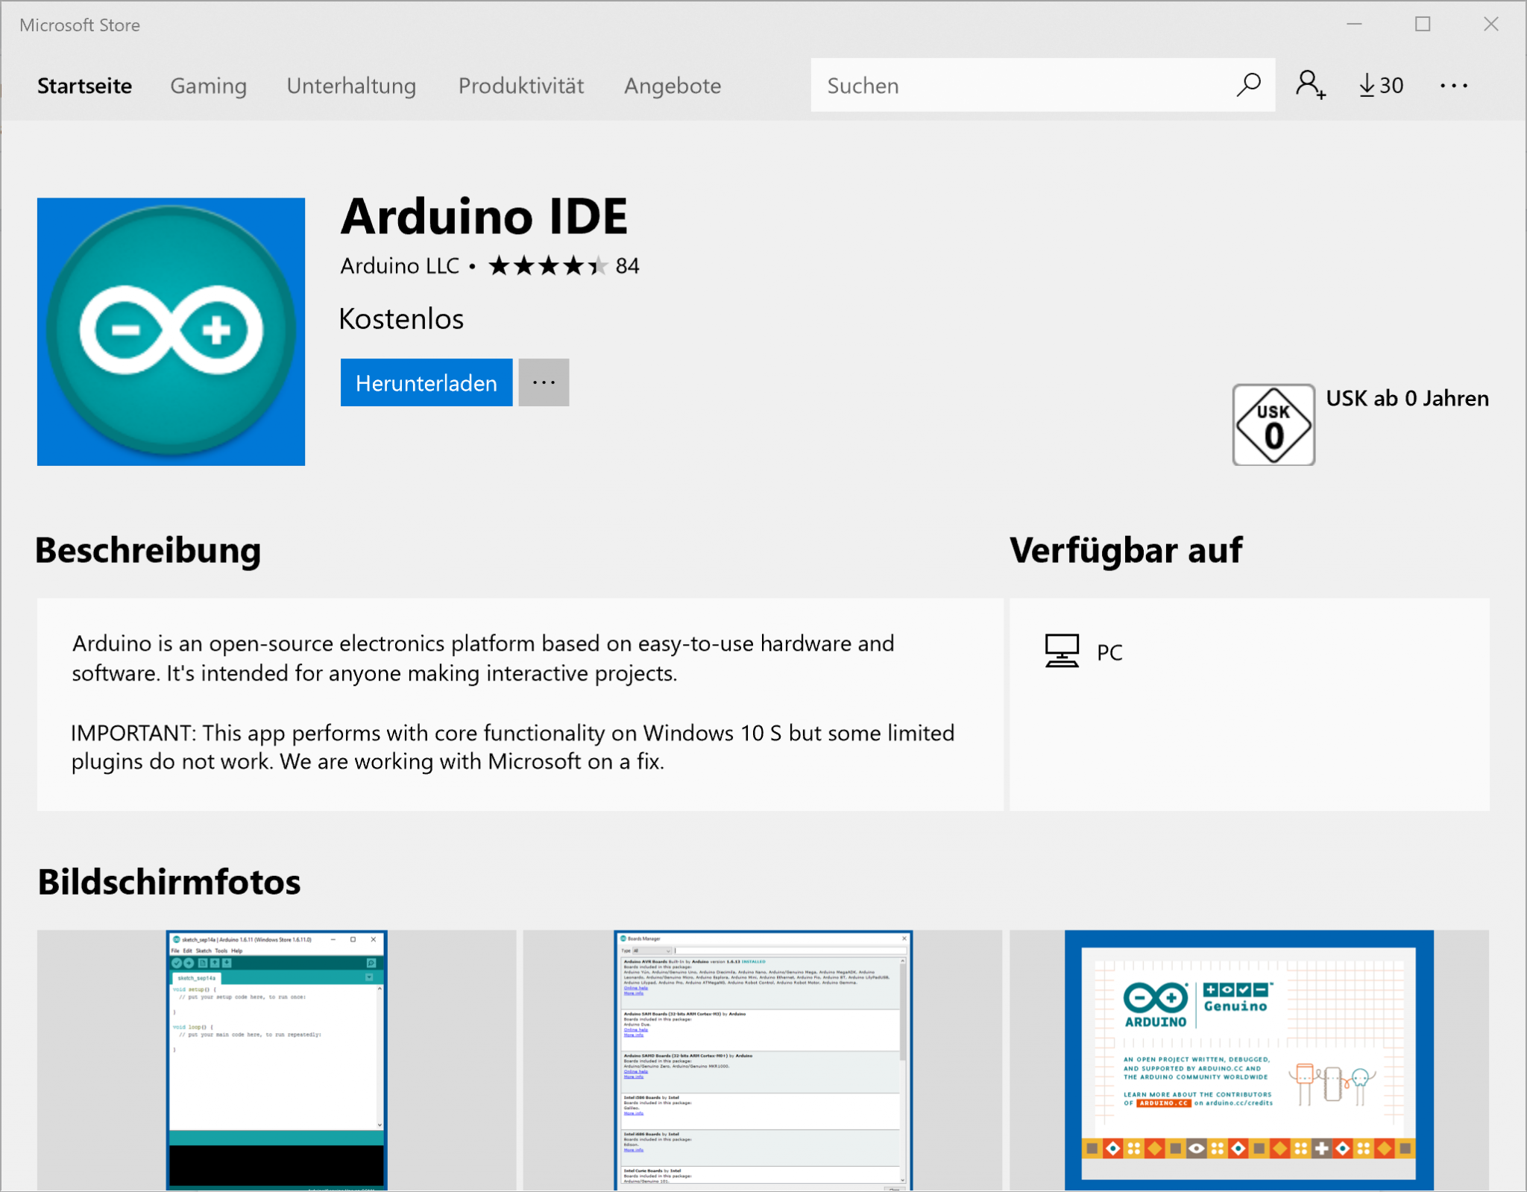Open the first Arduino sketch screenshot
Image resolution: width=1527 pixels, height=1192 pixels.
point(275,1061)
